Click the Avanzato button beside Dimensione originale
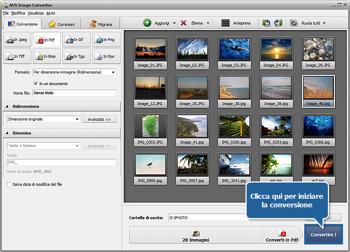350x252 pixels. [x=99, y=119]
